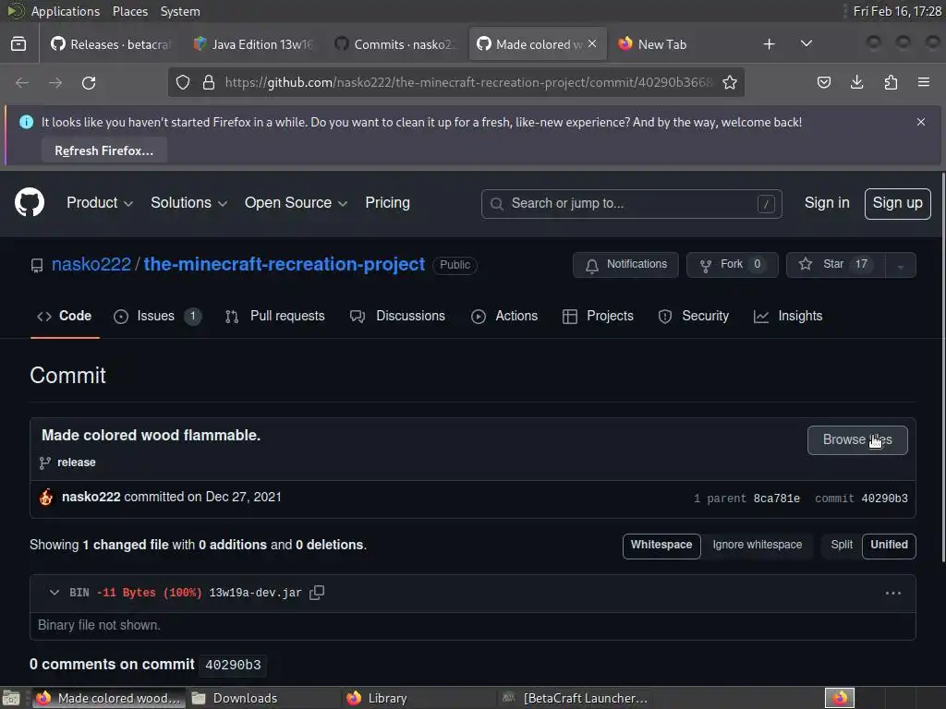Go back with the browser back arrow
Screen dimensions: 946x709
pyautogui.click(x=22, y=82)
